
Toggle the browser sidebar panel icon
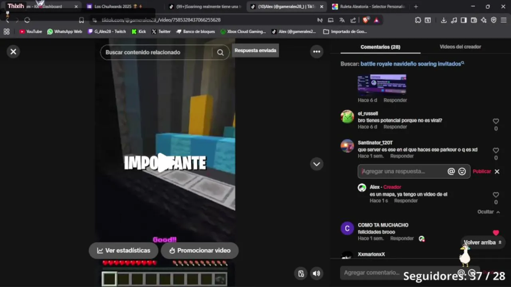(x=463, y=20)
